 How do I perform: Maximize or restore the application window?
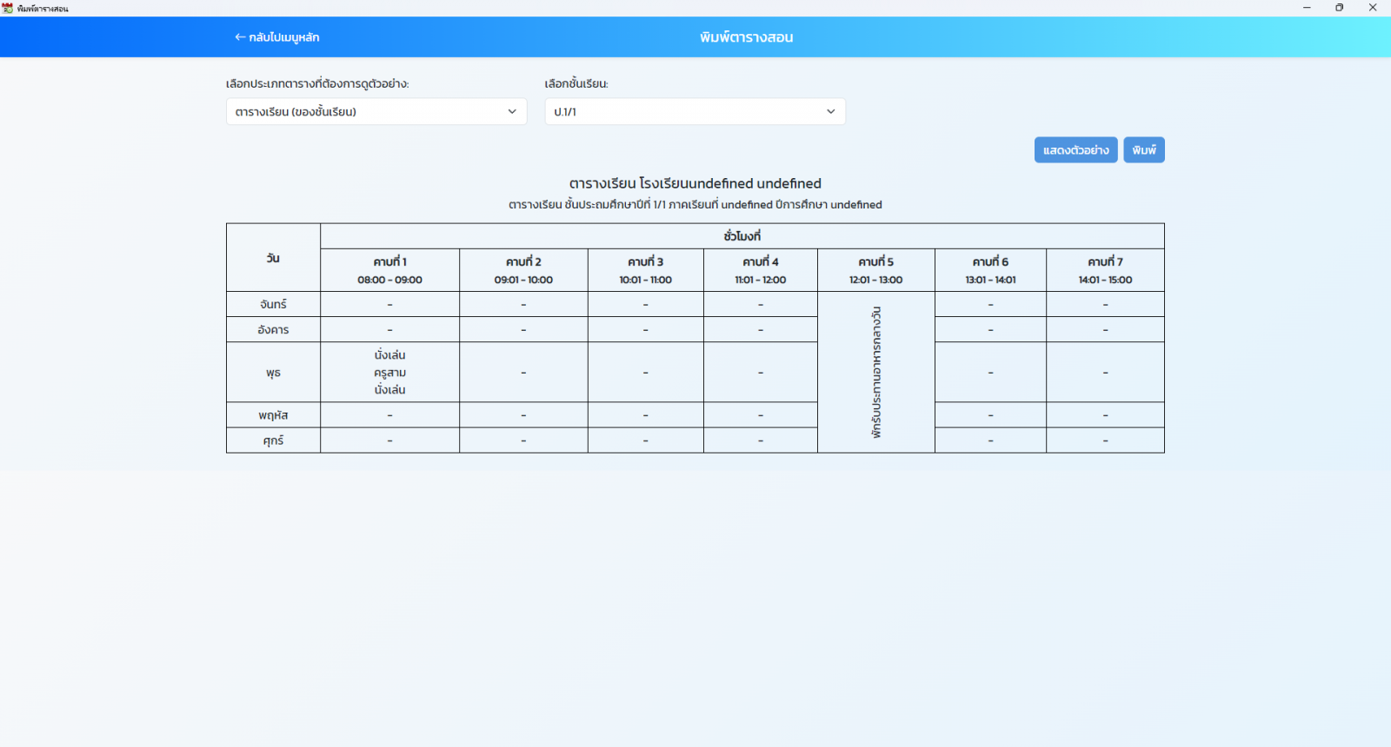(1340, 8)
